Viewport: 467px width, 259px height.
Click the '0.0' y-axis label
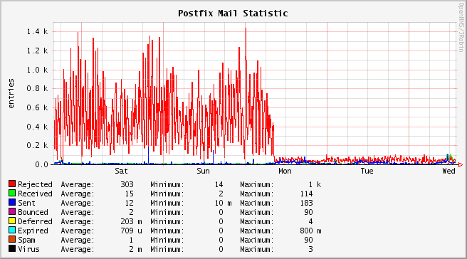click(x=41, y=164)
